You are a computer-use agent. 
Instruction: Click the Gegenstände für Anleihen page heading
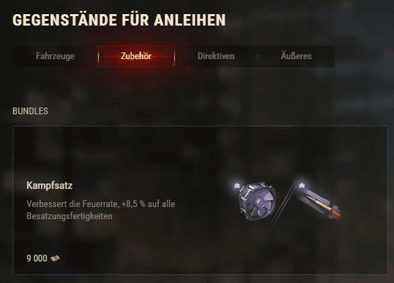(119, 20)
